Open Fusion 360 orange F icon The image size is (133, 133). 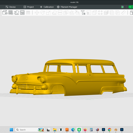[67, 130]
